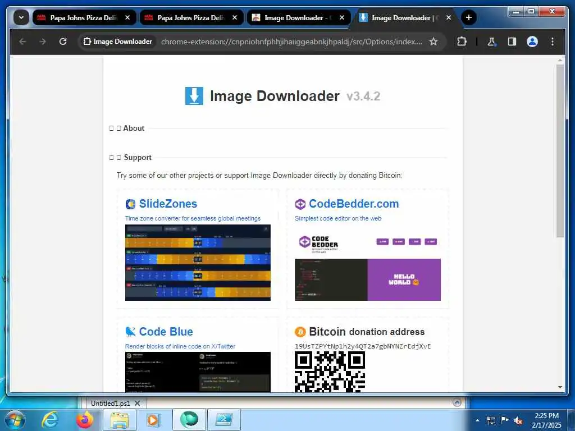Viewport: 575px width, 431px height.
Task: Click the network tray icon
Action: click(x=491, y=420)
